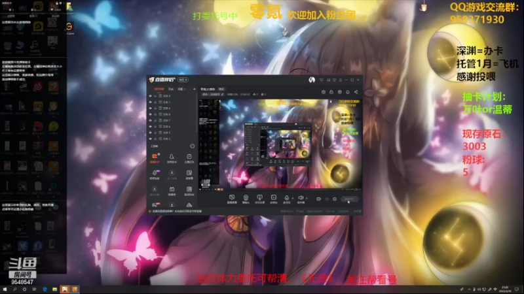Open Windows taskbar search
Image resolution: width=524 pixels, height=294 pixels.
[x=14, y=289]
